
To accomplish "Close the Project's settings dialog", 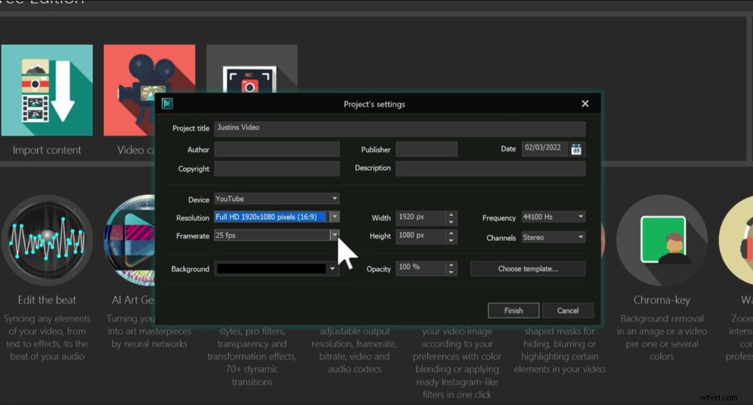I will pos(585,104).
